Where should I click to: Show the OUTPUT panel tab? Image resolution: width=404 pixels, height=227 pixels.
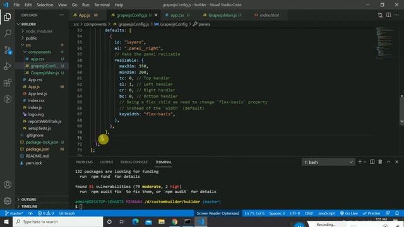pyautogui.click(x=107, y=162)
